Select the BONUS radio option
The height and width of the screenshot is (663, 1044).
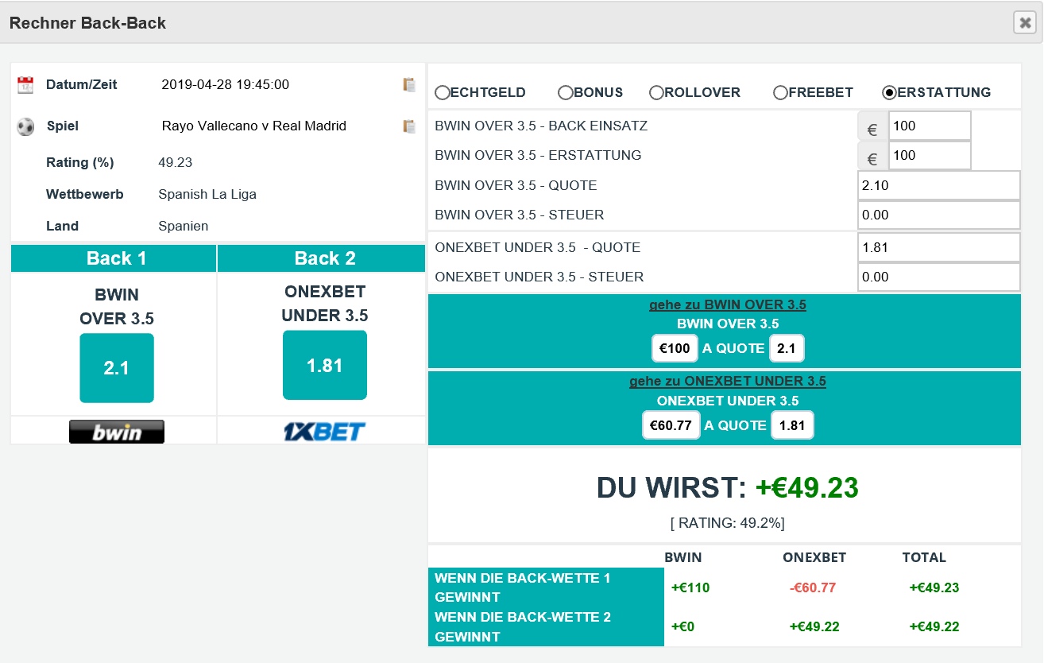[x=566, y=93]
